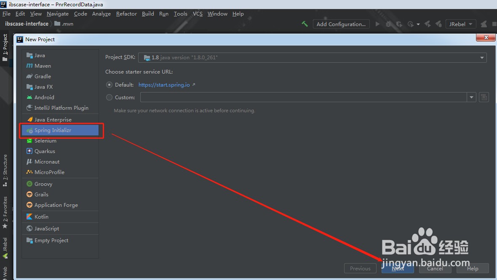The height and width of the screenshot is (280, 497).
Task: Click Debug with JRebel rocket icon
Action: click(x=439, y=24)
